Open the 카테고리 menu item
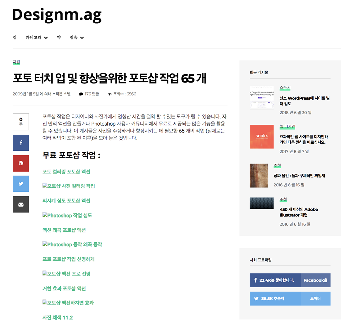 tap(34, 38)
